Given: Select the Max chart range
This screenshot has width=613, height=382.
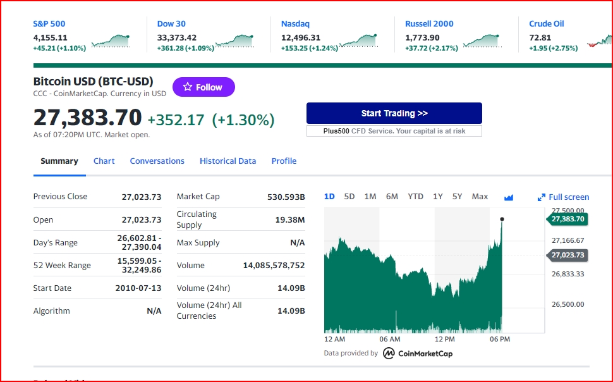Looking at the screenshot, I should pos(480,197).
